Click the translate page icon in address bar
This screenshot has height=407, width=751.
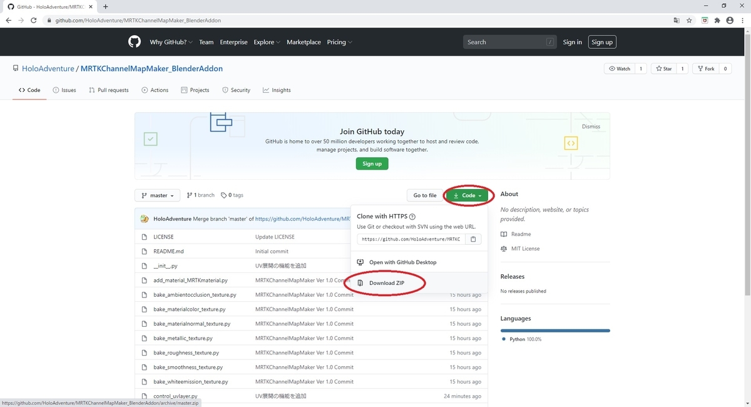[x=677, y=20]
